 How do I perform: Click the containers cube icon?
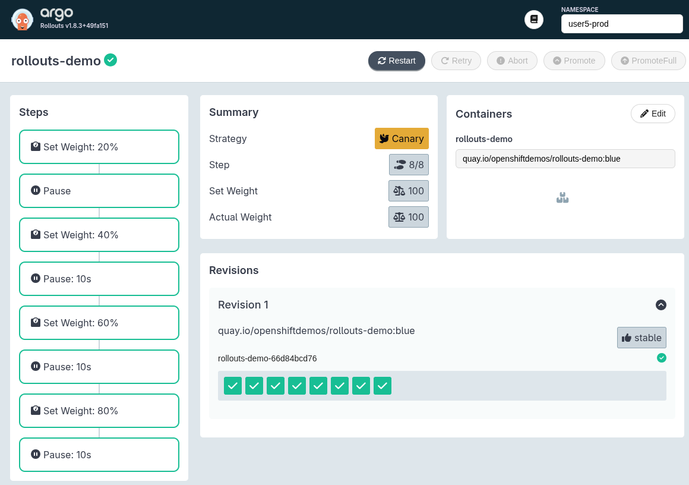point(562,198)
